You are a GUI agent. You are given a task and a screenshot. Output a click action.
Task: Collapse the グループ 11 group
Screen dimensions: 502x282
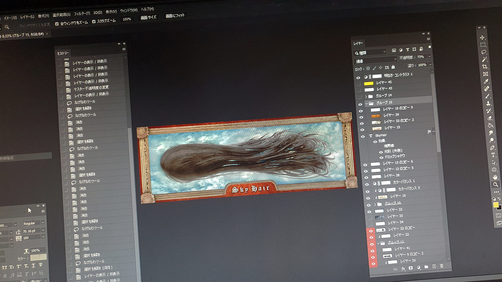(x=378, y=243)
